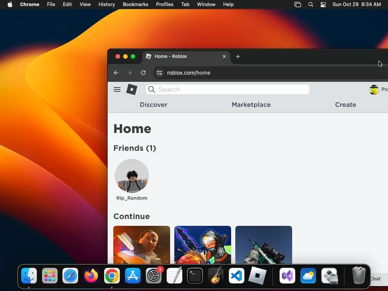Image resolution: width=388 pixels, height=291 pixels.
Task: Open the File menu
Action: [x=51, y=5]
